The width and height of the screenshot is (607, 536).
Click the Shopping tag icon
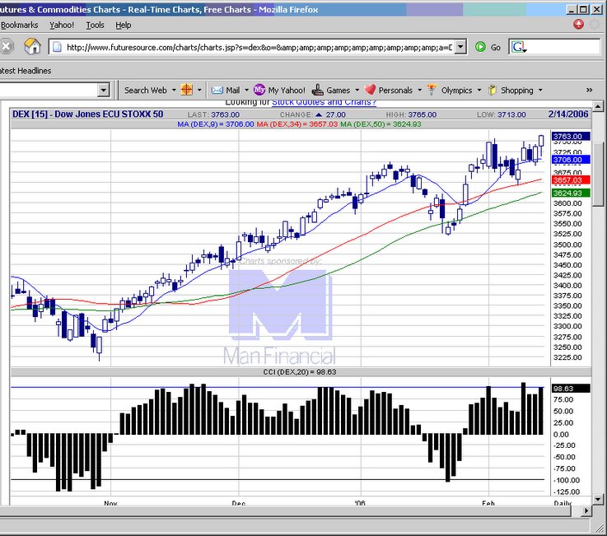[x=493, y=90]
